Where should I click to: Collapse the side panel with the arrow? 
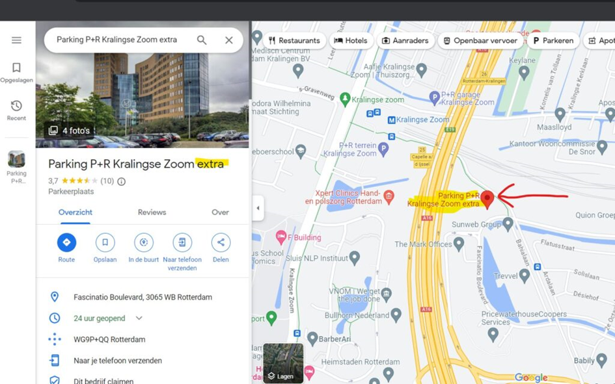[x=258, y=208]
